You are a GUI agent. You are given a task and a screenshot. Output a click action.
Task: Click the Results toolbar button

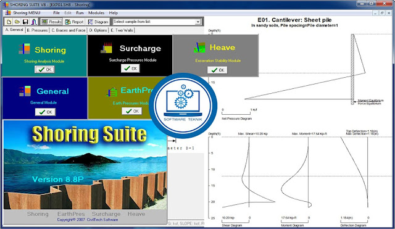point(51,22)
